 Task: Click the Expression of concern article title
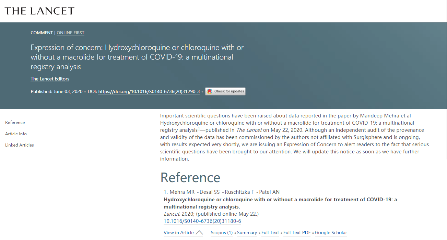point(137,57)
